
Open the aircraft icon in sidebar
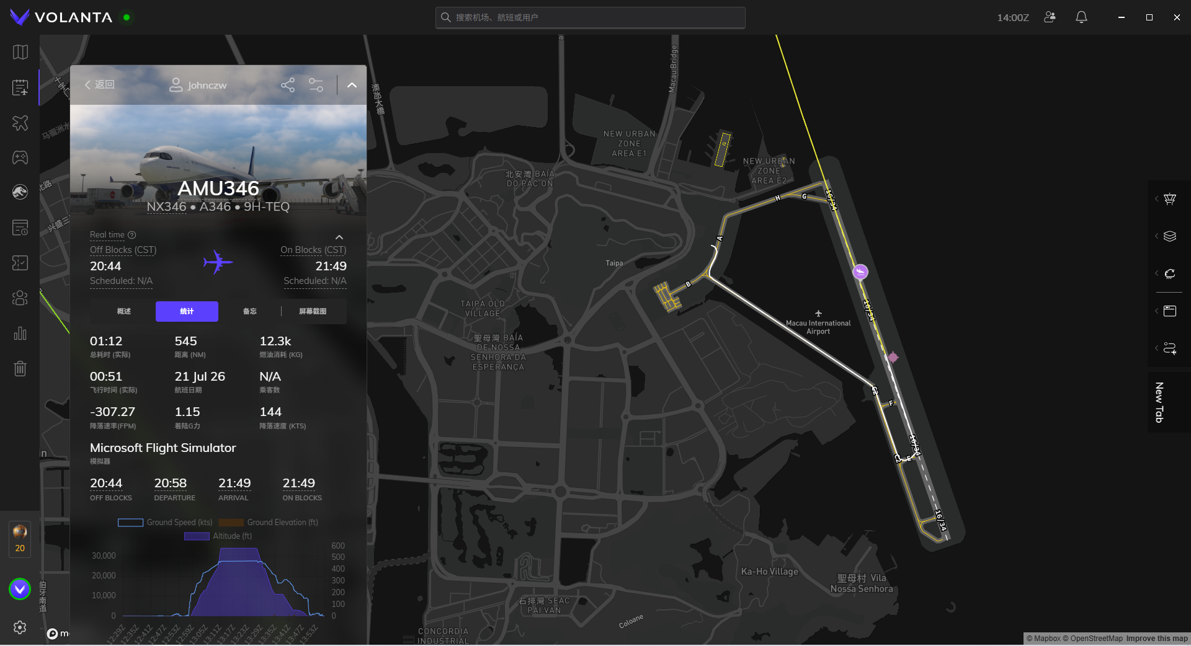[x=20, y=123]
